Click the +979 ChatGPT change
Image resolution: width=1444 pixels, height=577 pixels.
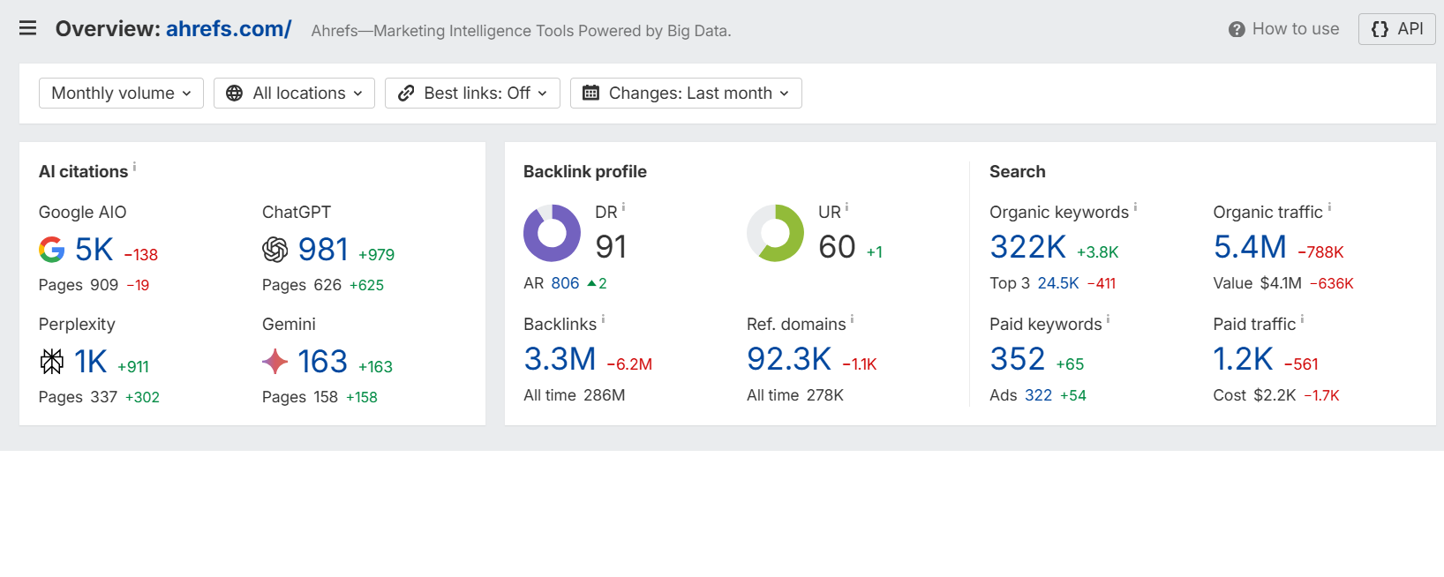point(376,255)
